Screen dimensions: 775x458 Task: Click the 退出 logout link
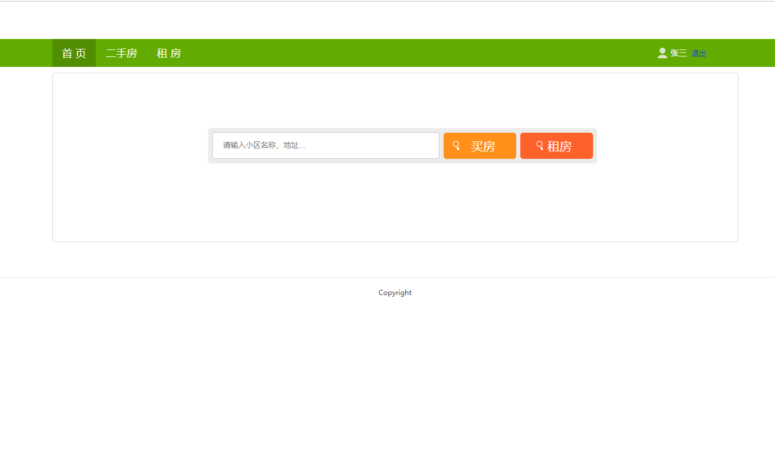pyautogui.click(x=698, y=53)
